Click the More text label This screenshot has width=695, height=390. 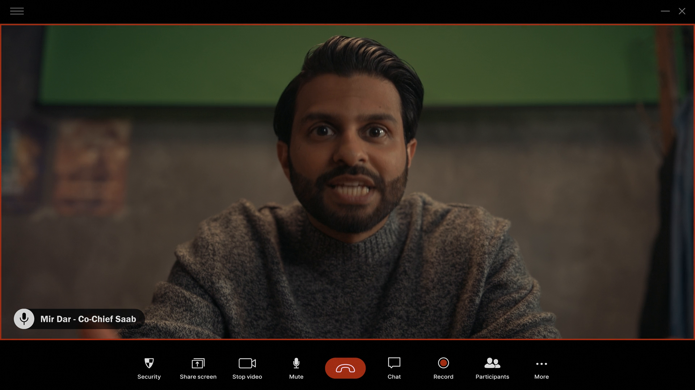[x=541, y=377]
